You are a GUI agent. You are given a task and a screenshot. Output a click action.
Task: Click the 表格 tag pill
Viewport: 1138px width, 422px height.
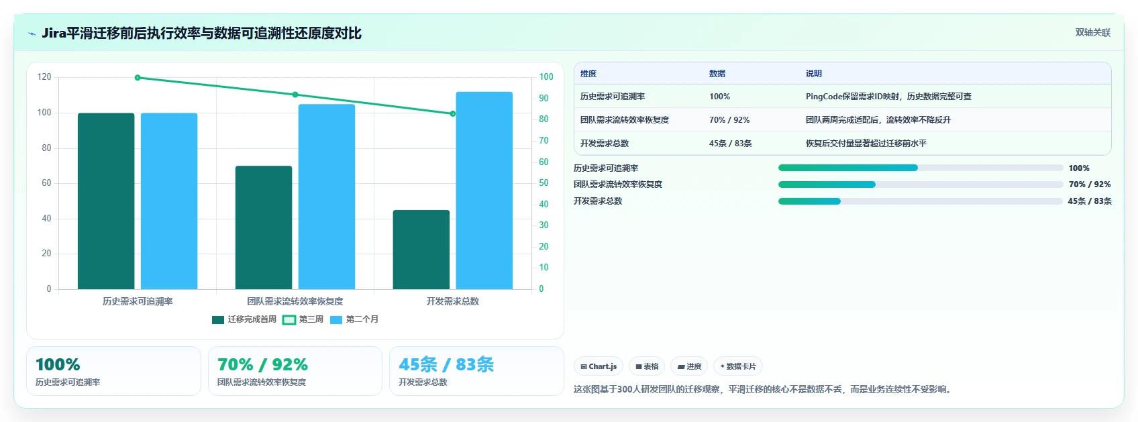point(647,366)
